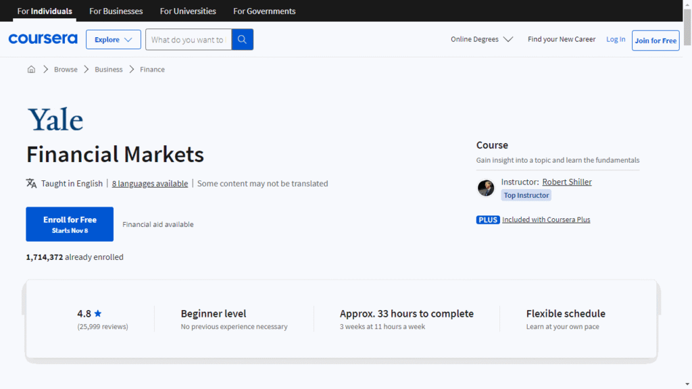Focus the course search input field

tap(188, 40)
